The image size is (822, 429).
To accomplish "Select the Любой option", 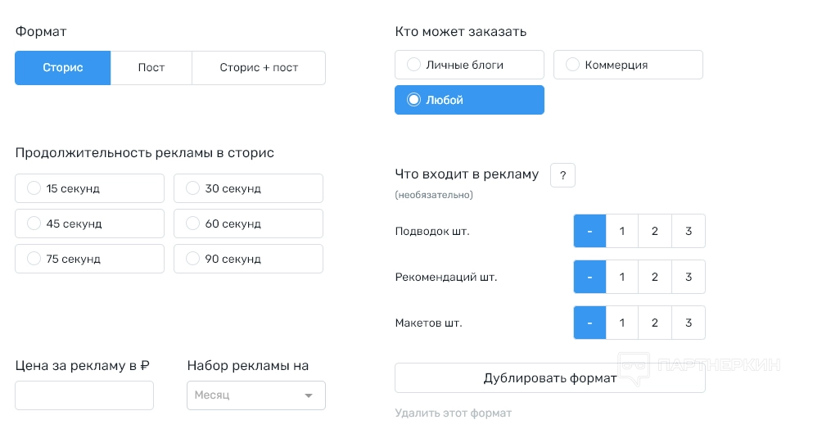I will pos(414,100).
